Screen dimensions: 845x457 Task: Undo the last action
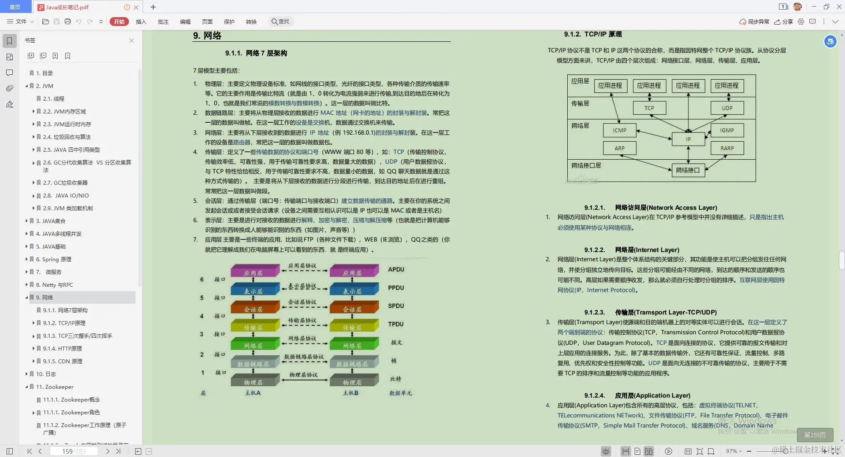79,21
